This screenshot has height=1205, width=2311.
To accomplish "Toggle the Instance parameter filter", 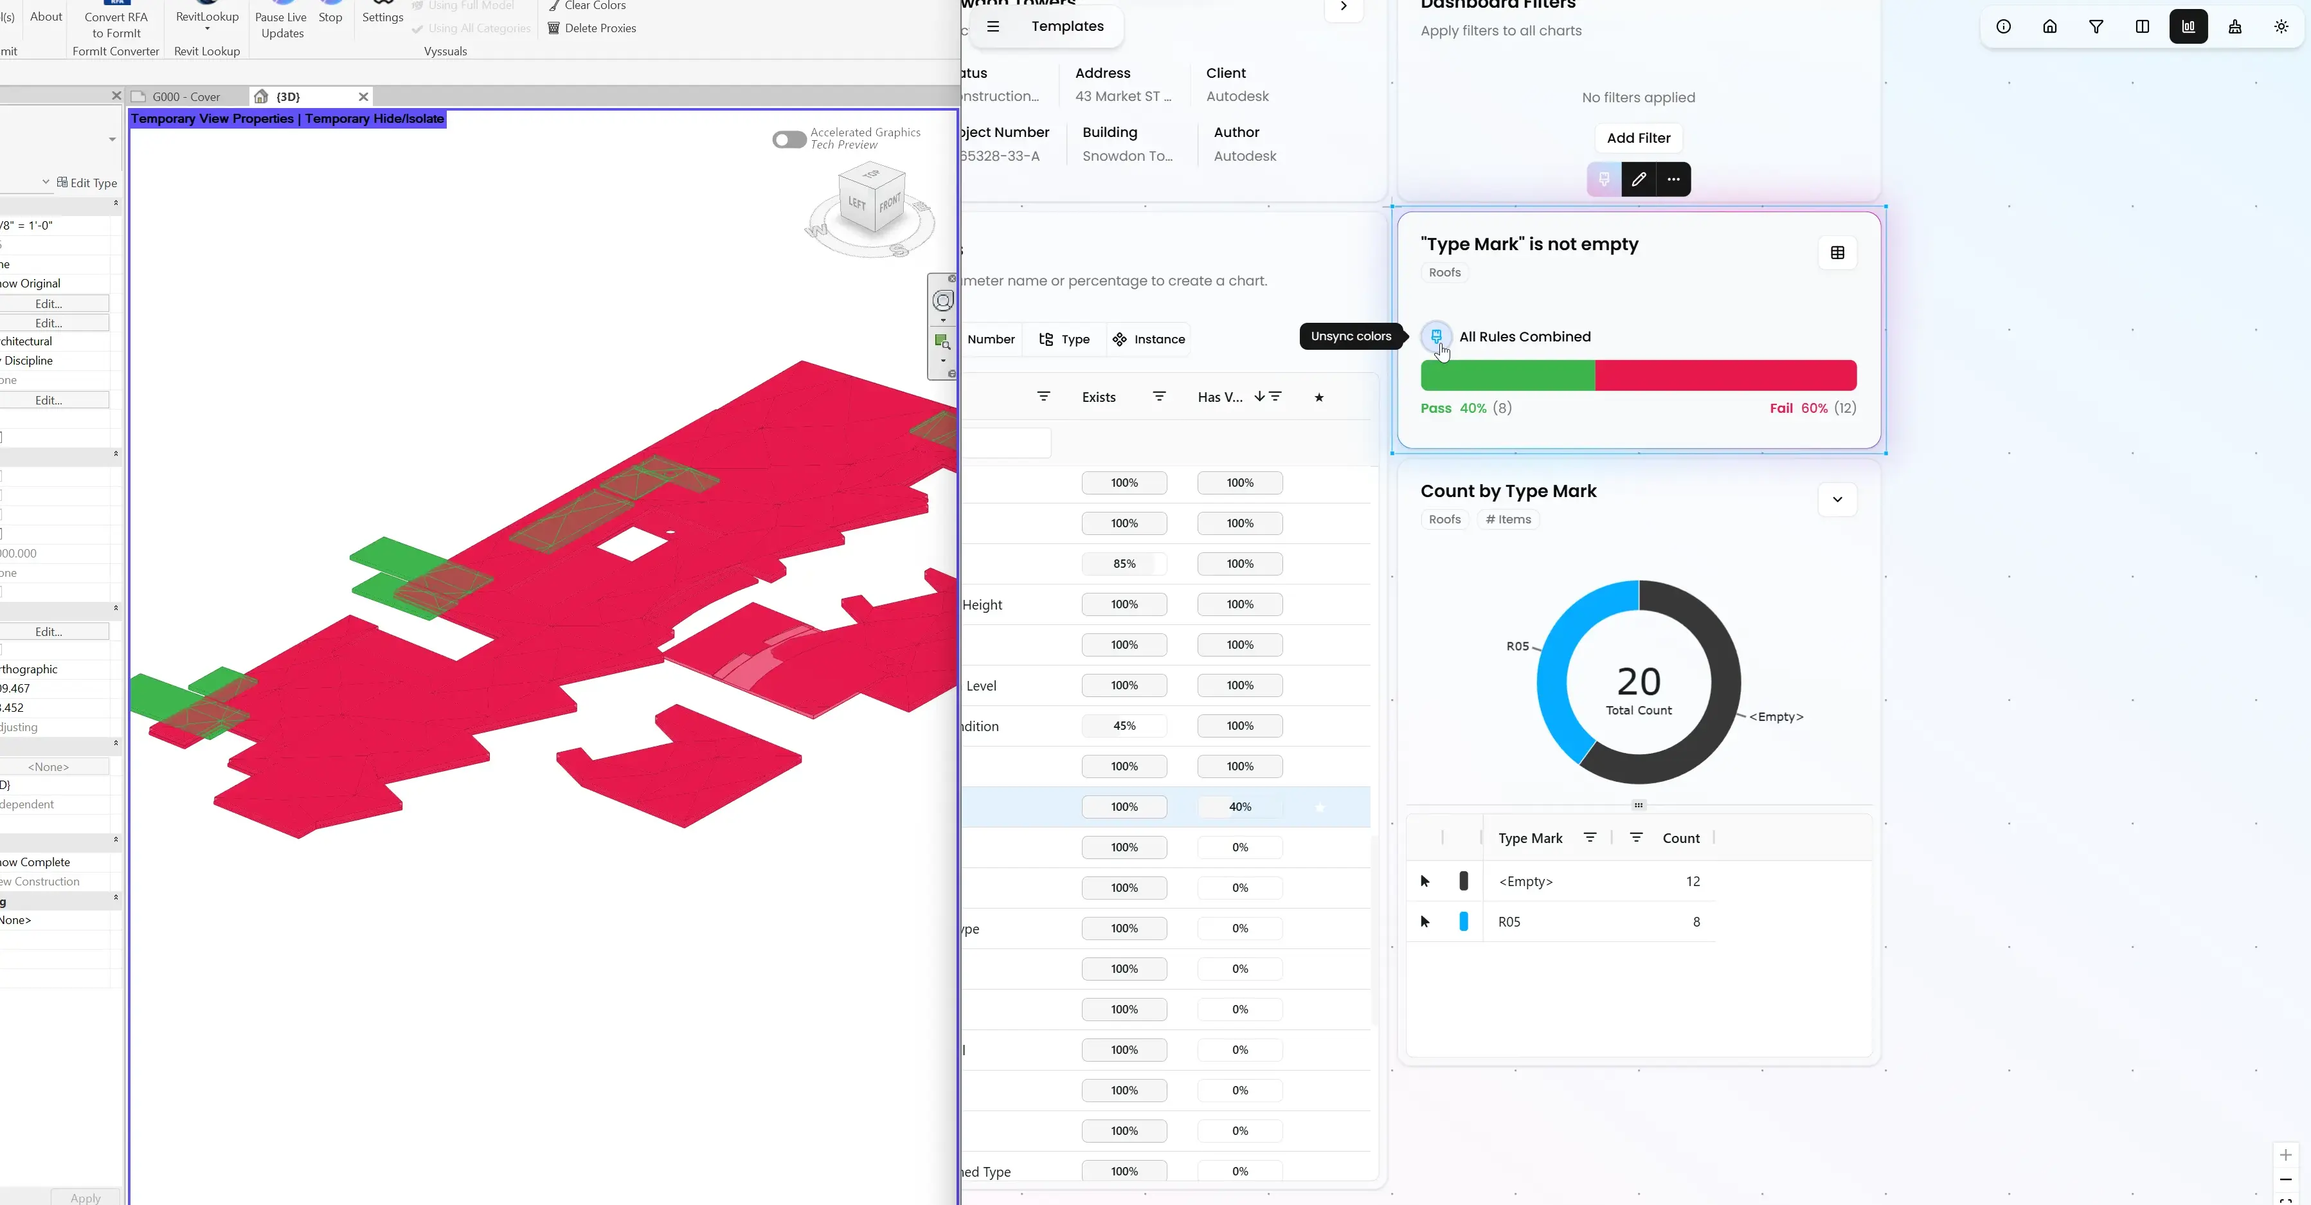I will click(1149, 339).
